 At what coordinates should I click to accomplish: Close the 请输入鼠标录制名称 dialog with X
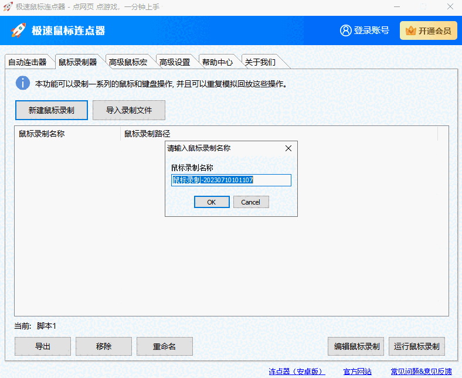(288, 148)
